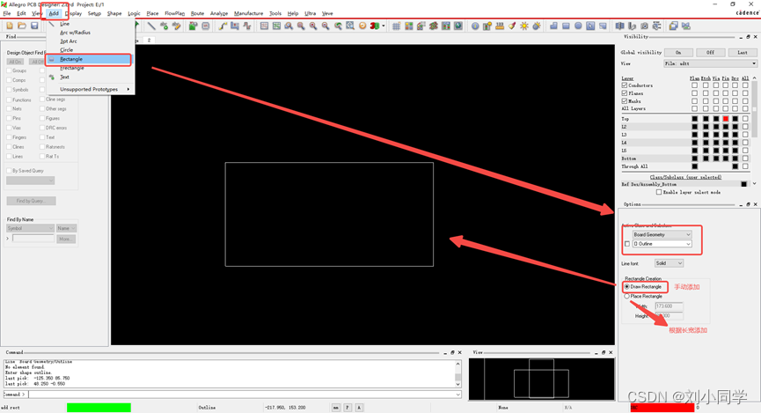Open the Board Geometry class dropdown
The image size is (761, 413).
coord(662,234)
